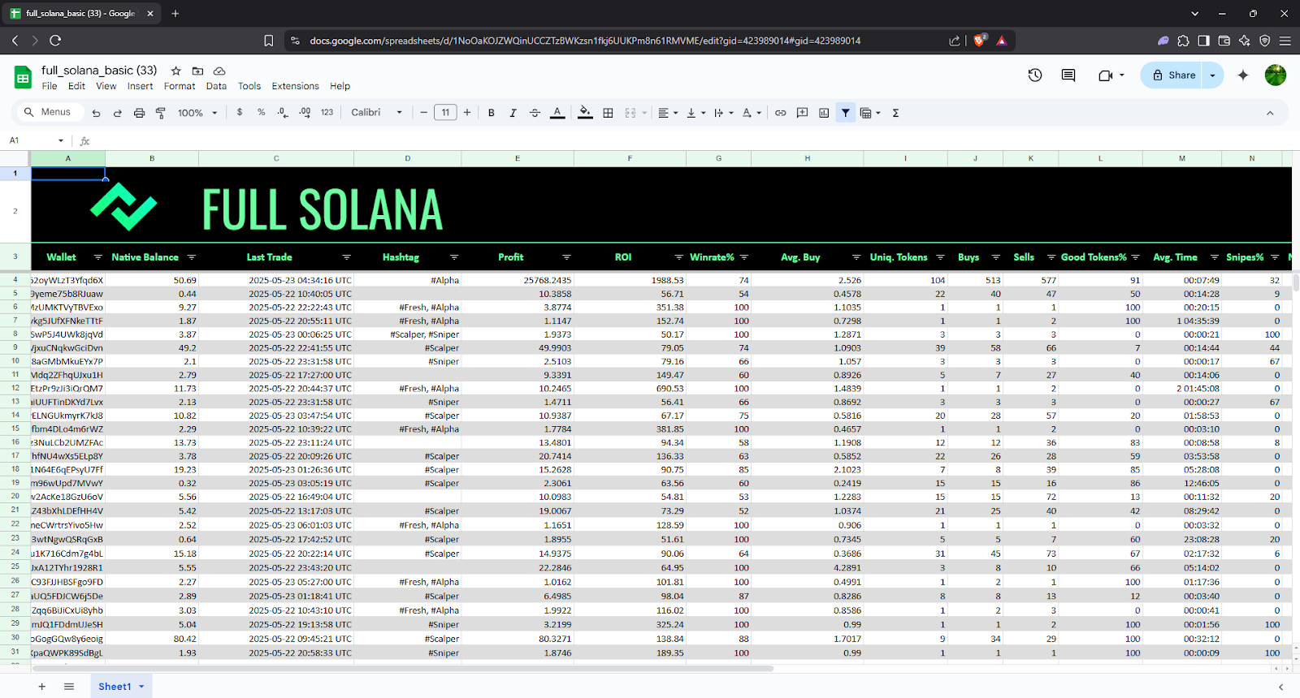Click the cloud save status icon
The width and height of the screenshot is (1300, 698).
point(219,71)
